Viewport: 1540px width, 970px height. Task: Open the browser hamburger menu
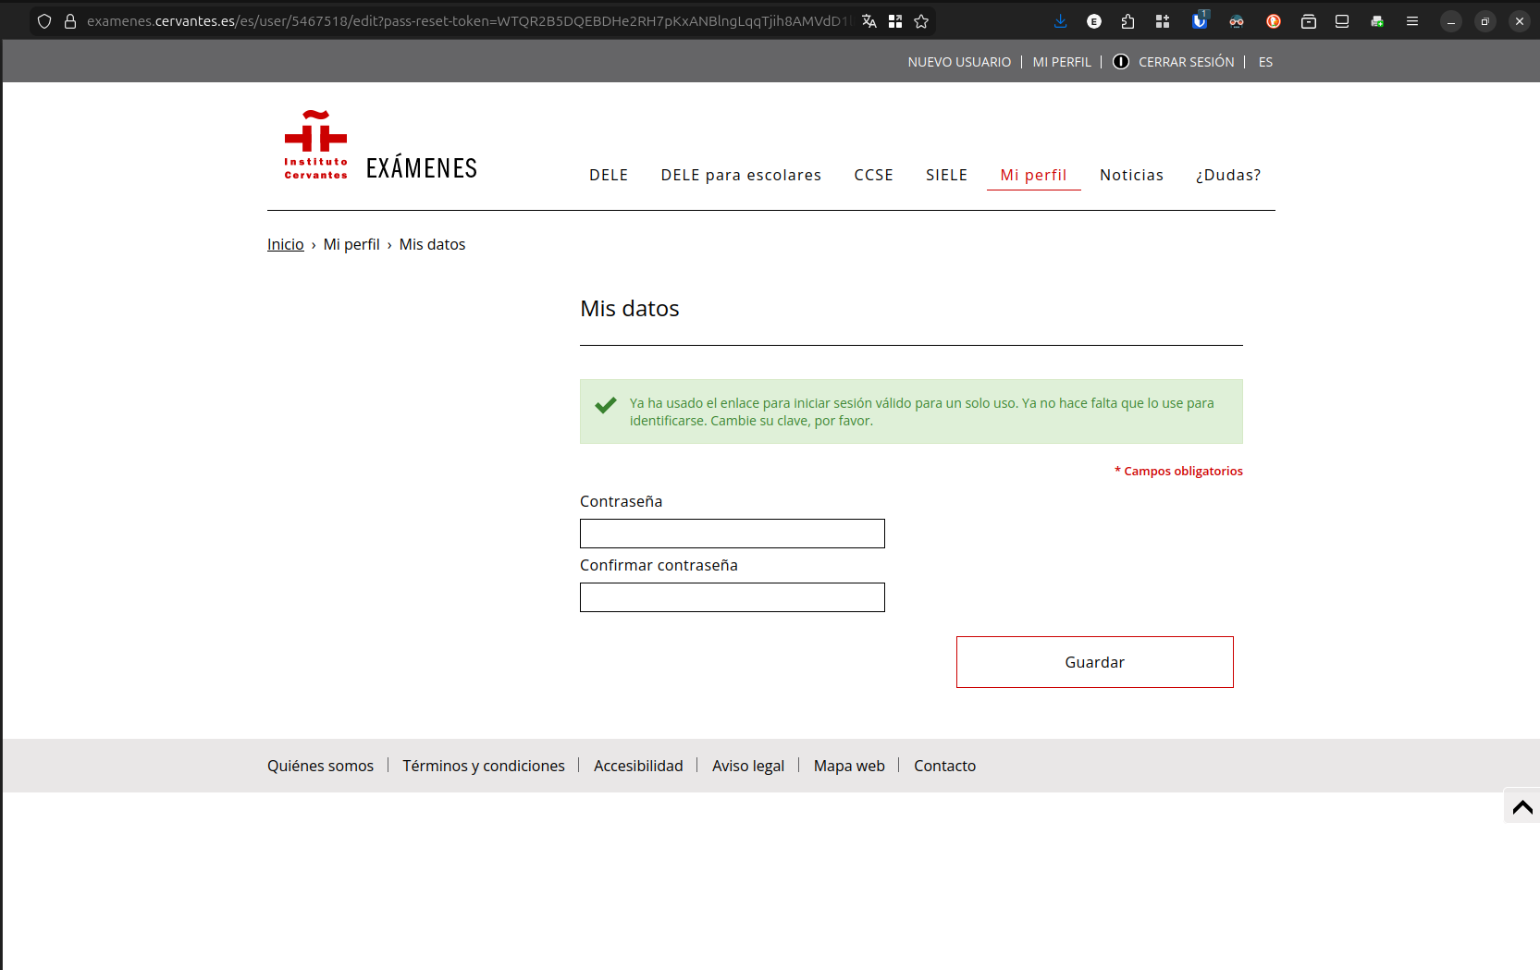[1411, 21]
